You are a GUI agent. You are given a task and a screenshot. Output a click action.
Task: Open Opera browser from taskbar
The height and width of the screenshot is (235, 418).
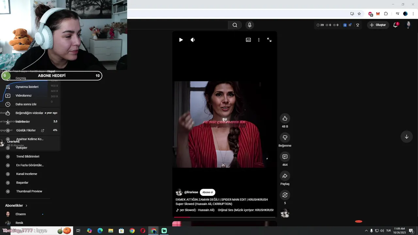[143, 231]
